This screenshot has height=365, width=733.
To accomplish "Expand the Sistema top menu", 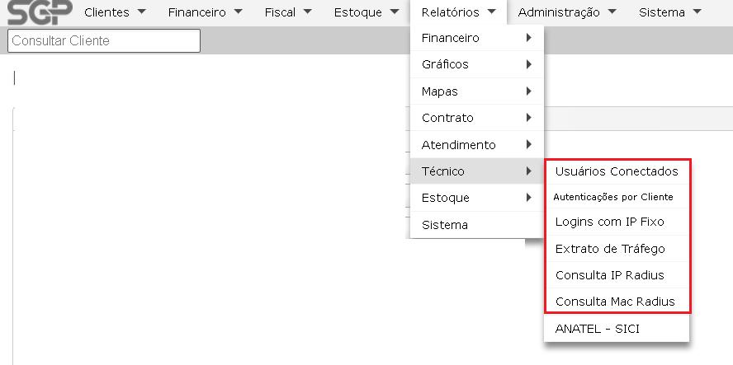I will (x=669, y=12).
